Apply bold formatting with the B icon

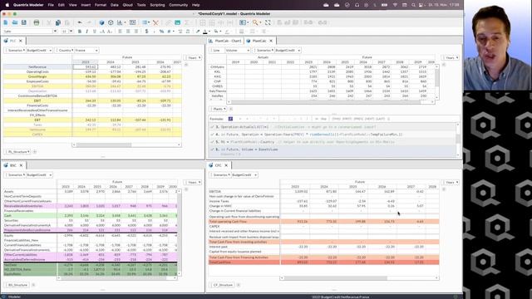[80, 32]
